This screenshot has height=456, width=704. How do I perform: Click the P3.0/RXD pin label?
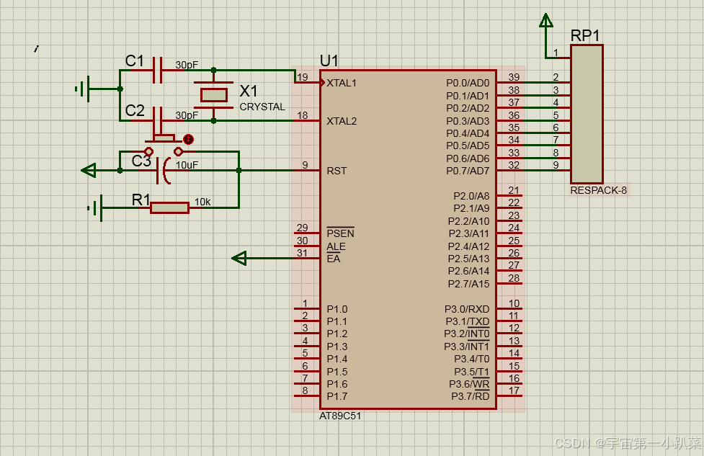pos(467,309)
